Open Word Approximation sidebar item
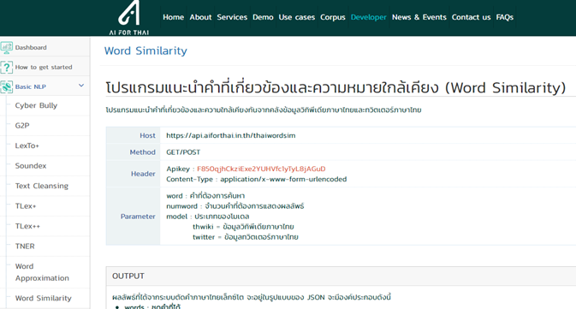 click(42, 272)
